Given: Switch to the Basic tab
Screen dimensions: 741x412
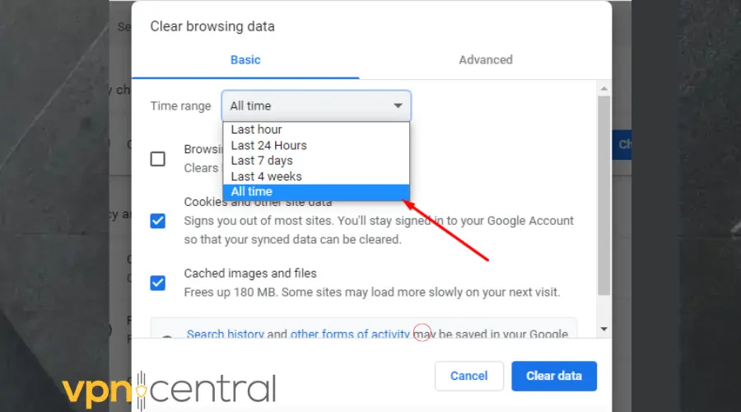Looking at the screenshot, I should pyautogui.click(x=245, y=59).
